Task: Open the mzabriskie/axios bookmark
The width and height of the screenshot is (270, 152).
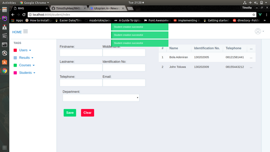Action: point(98,20)
